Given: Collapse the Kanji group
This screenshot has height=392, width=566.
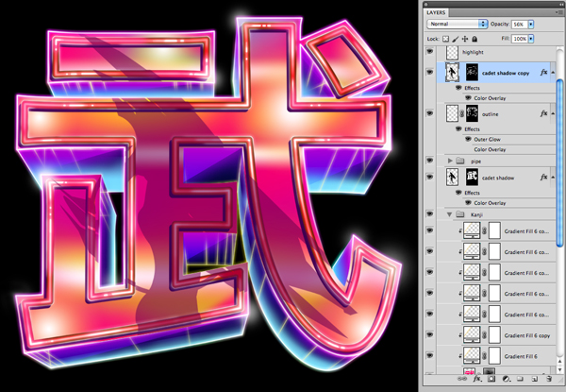Looking at the screenshot, I should click(449, 214).
